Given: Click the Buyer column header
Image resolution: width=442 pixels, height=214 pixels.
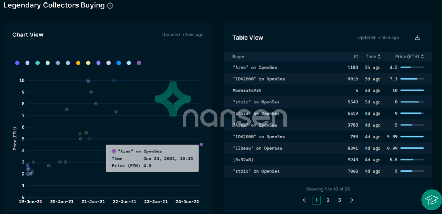Looking at the screenshot, I should click(239, 56).
